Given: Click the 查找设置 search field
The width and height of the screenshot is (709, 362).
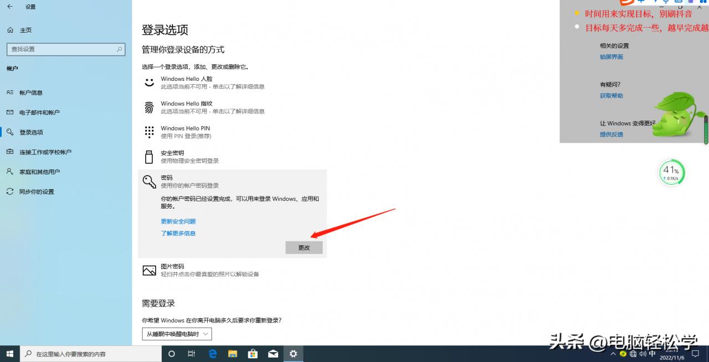Looking at the screenshot, I should pyautogui.click(x=65, y=49).
